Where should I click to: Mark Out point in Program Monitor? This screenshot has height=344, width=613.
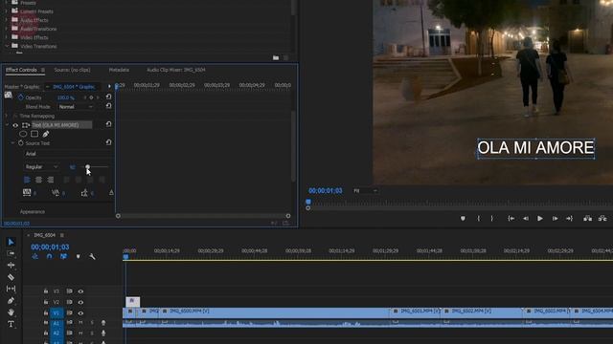coord(492,219)
